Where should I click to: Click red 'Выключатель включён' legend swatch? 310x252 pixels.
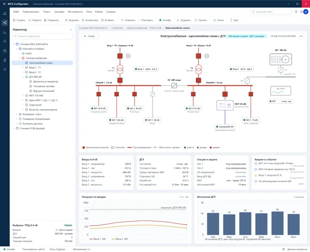click(x=84, y=147)
